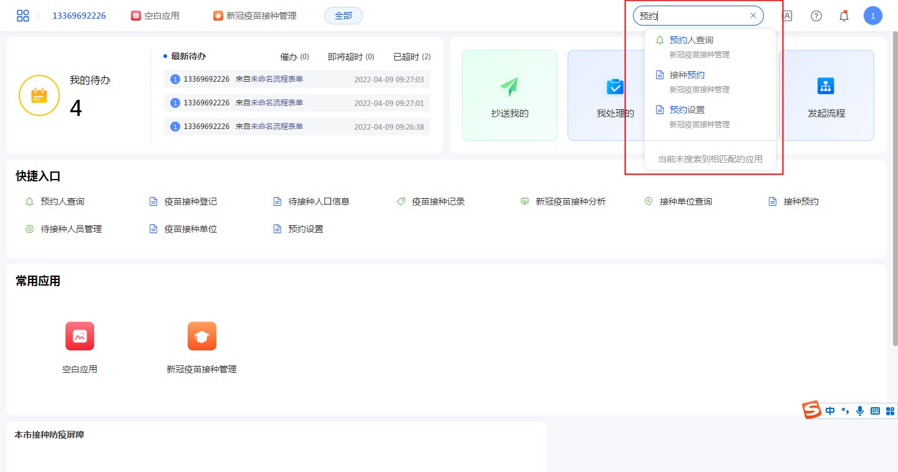Screen dimensions: 898x472
Task: Open 疫苗接种登记 quick entry link
Action: (190, 201)
